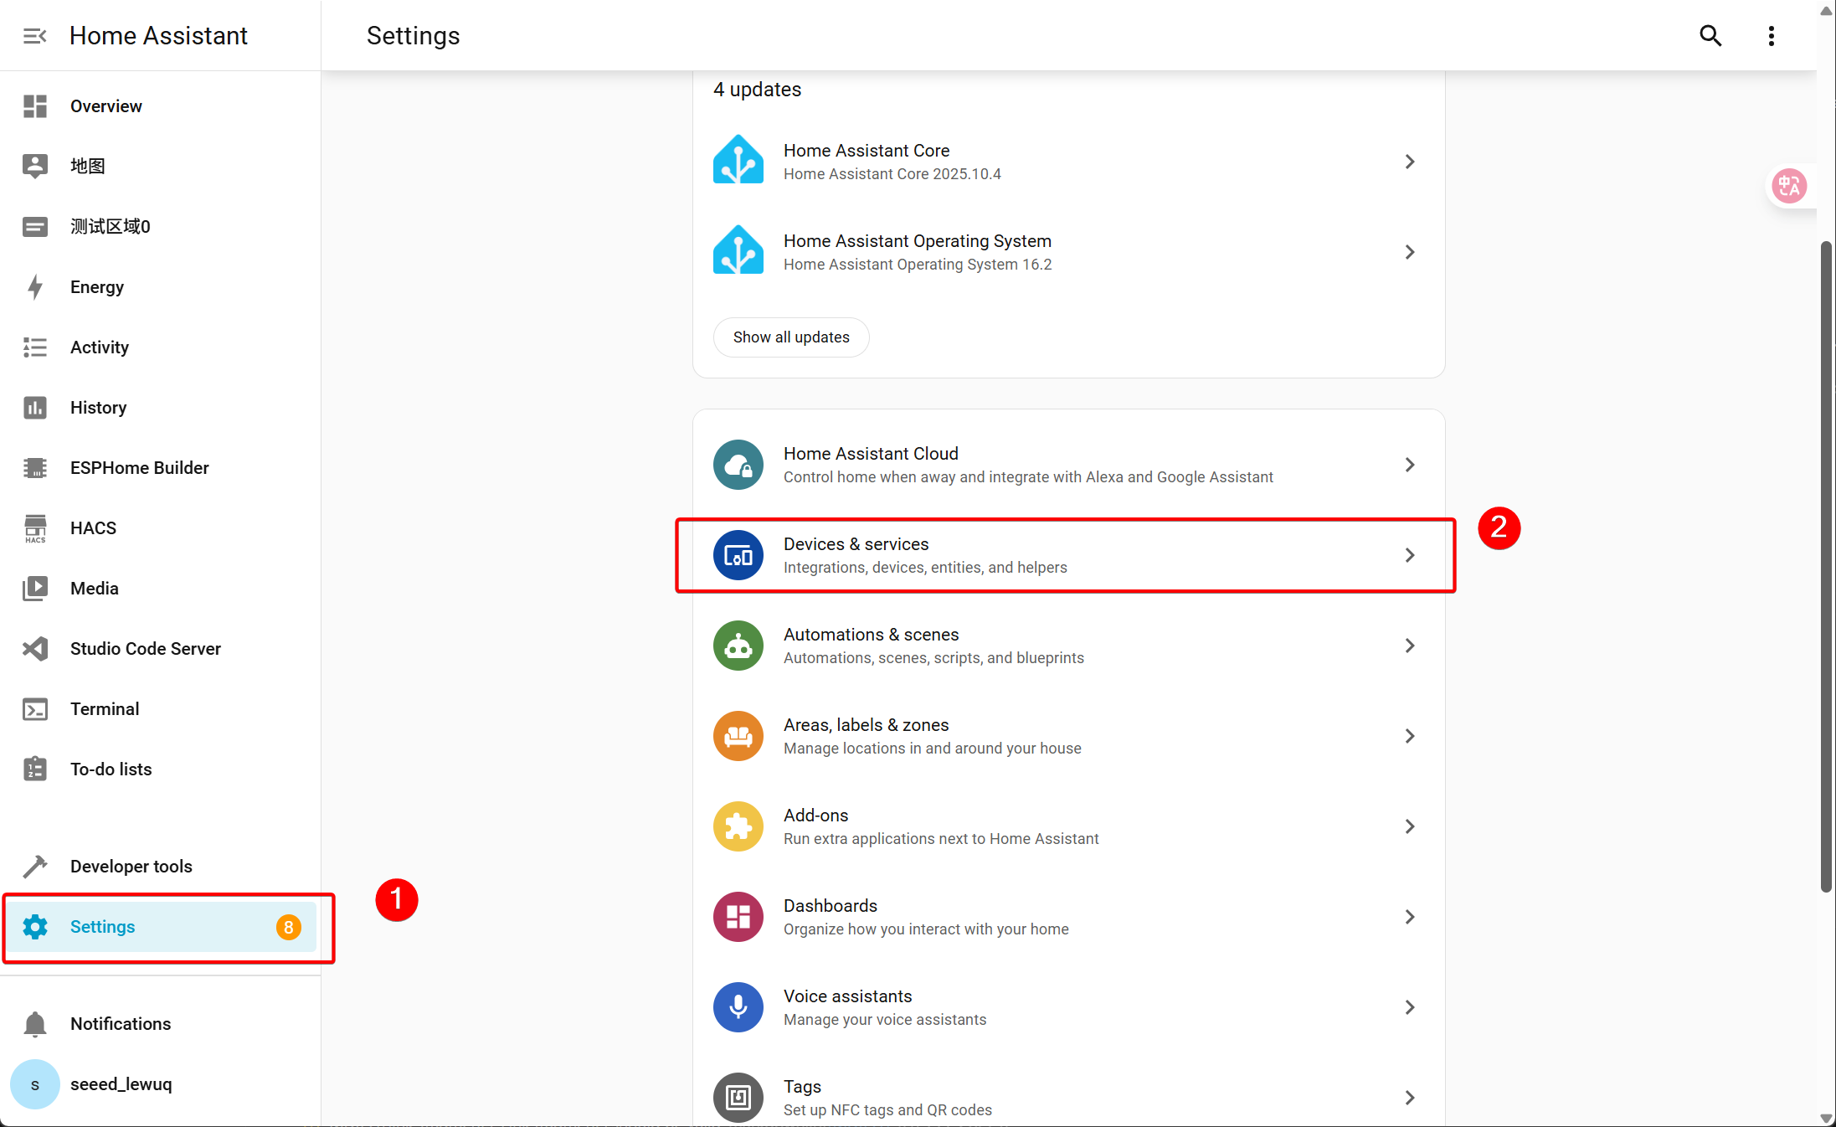
Task: Click the Add-ons puzzle piece icon
Action: [738, 826]
